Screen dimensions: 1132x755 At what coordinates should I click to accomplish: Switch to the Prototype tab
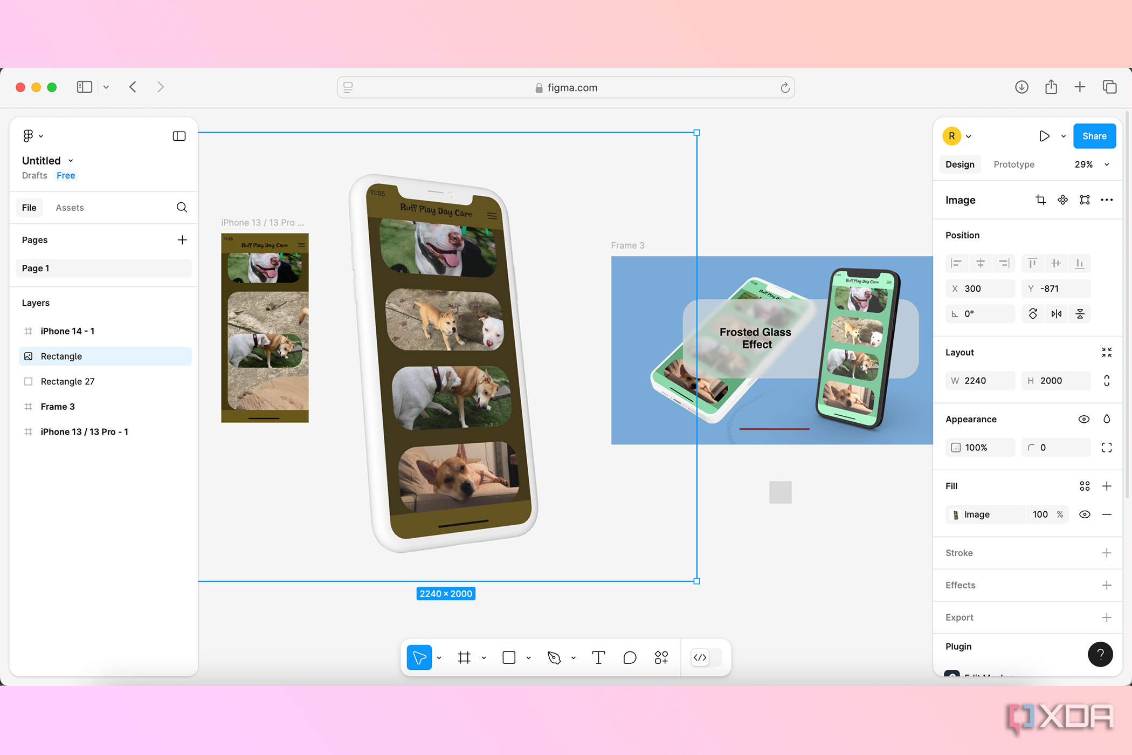pyautogui.click(x=1014, y=164)
